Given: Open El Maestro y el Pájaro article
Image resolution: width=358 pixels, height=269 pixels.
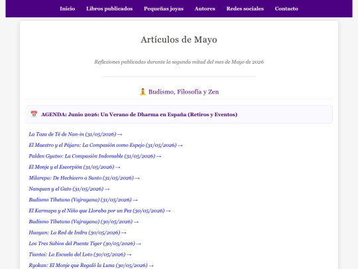Looking at the screenshot, I should tap(105, 145).
